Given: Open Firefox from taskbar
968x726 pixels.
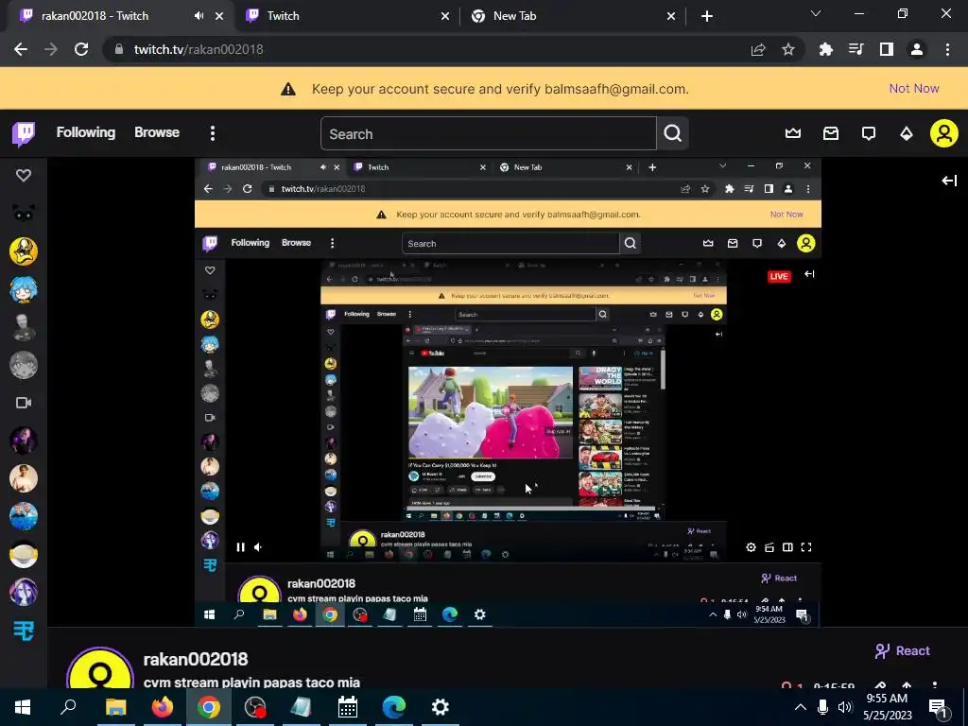Looking at the screenshot, I should 162,707.
